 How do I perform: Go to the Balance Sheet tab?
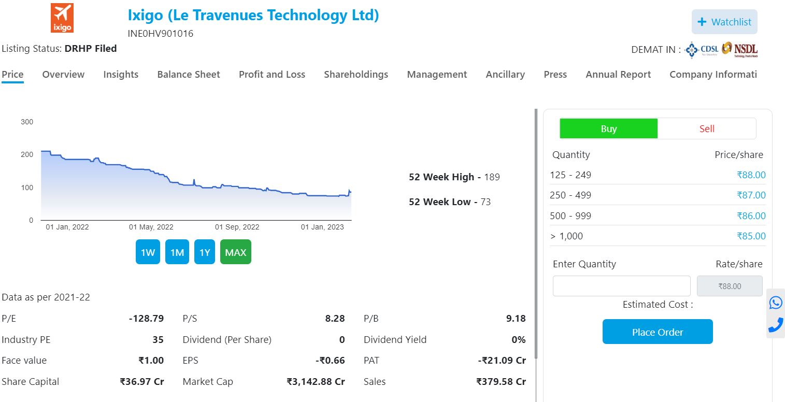[189, 75]
